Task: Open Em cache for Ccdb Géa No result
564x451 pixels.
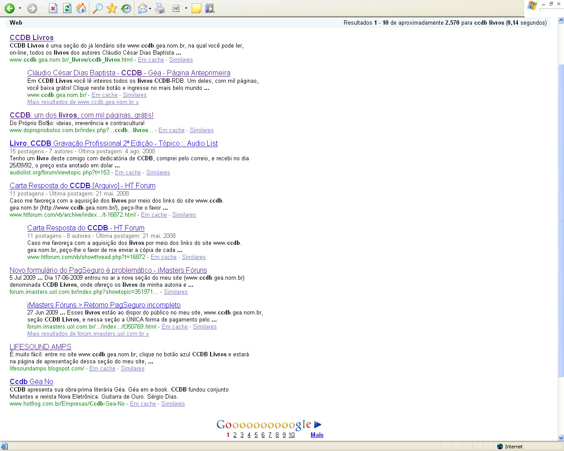Action: (143, 404)
